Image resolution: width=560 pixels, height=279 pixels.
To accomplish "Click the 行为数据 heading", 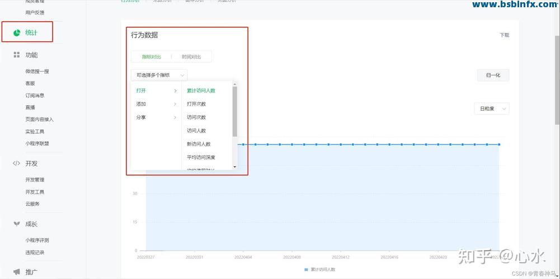I will (x=144, y=35).
